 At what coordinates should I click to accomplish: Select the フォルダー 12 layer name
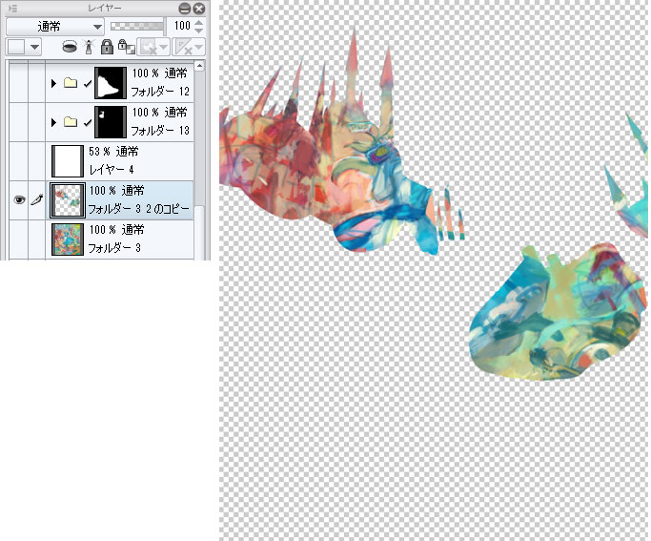click(160, 92)
